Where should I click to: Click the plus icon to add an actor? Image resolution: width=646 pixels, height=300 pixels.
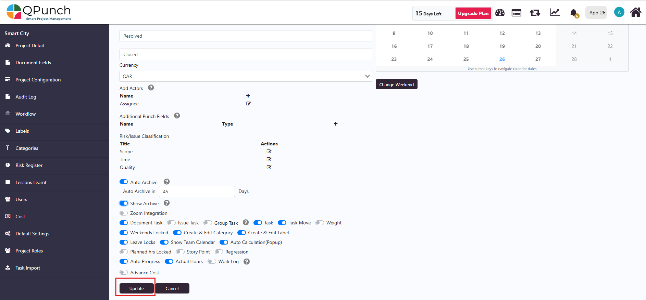248,96
